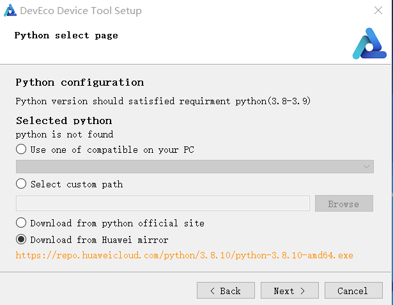
Task: Click the custom Python path text field
Action: 163,204
